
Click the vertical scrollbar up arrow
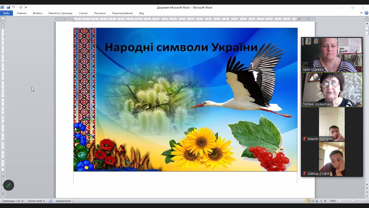click(x=367, y=24)
